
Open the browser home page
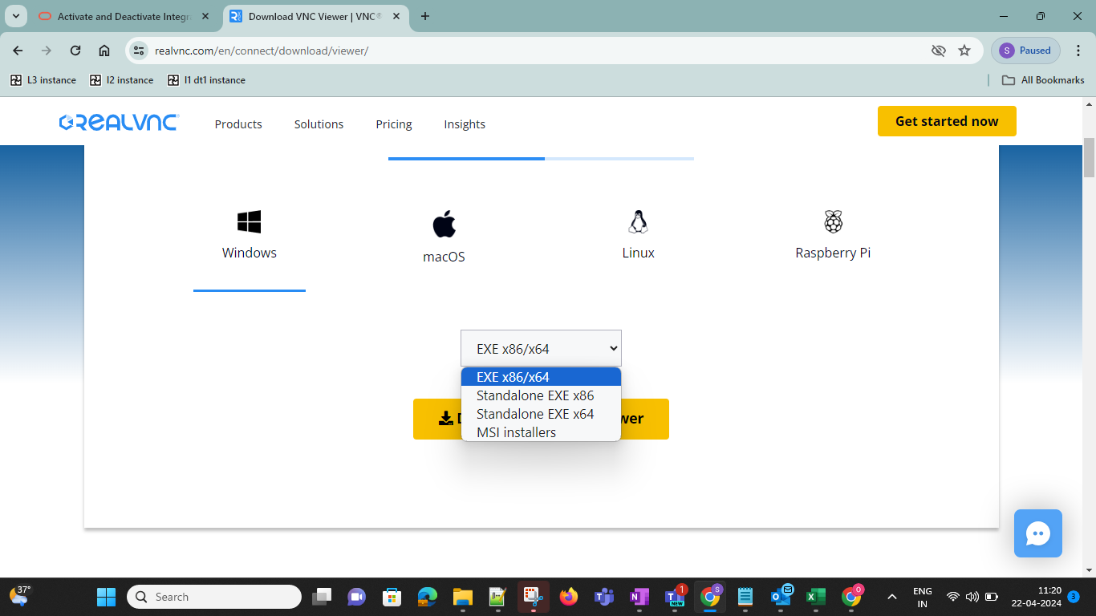[104, 51]
